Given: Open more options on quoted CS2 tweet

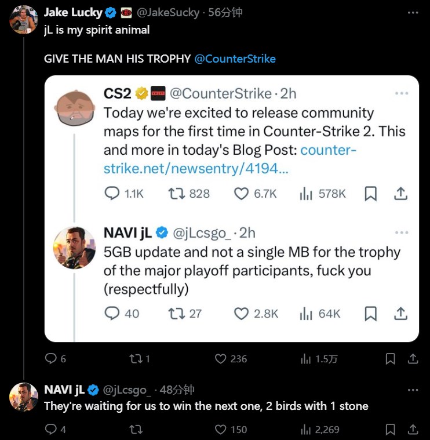Looking at the screenshot, I should pyautogui.click(x=401, y=93).
